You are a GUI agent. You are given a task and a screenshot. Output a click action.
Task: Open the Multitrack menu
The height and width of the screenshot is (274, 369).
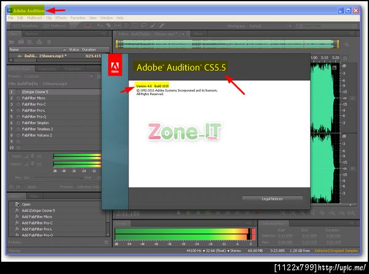(34, 18)
